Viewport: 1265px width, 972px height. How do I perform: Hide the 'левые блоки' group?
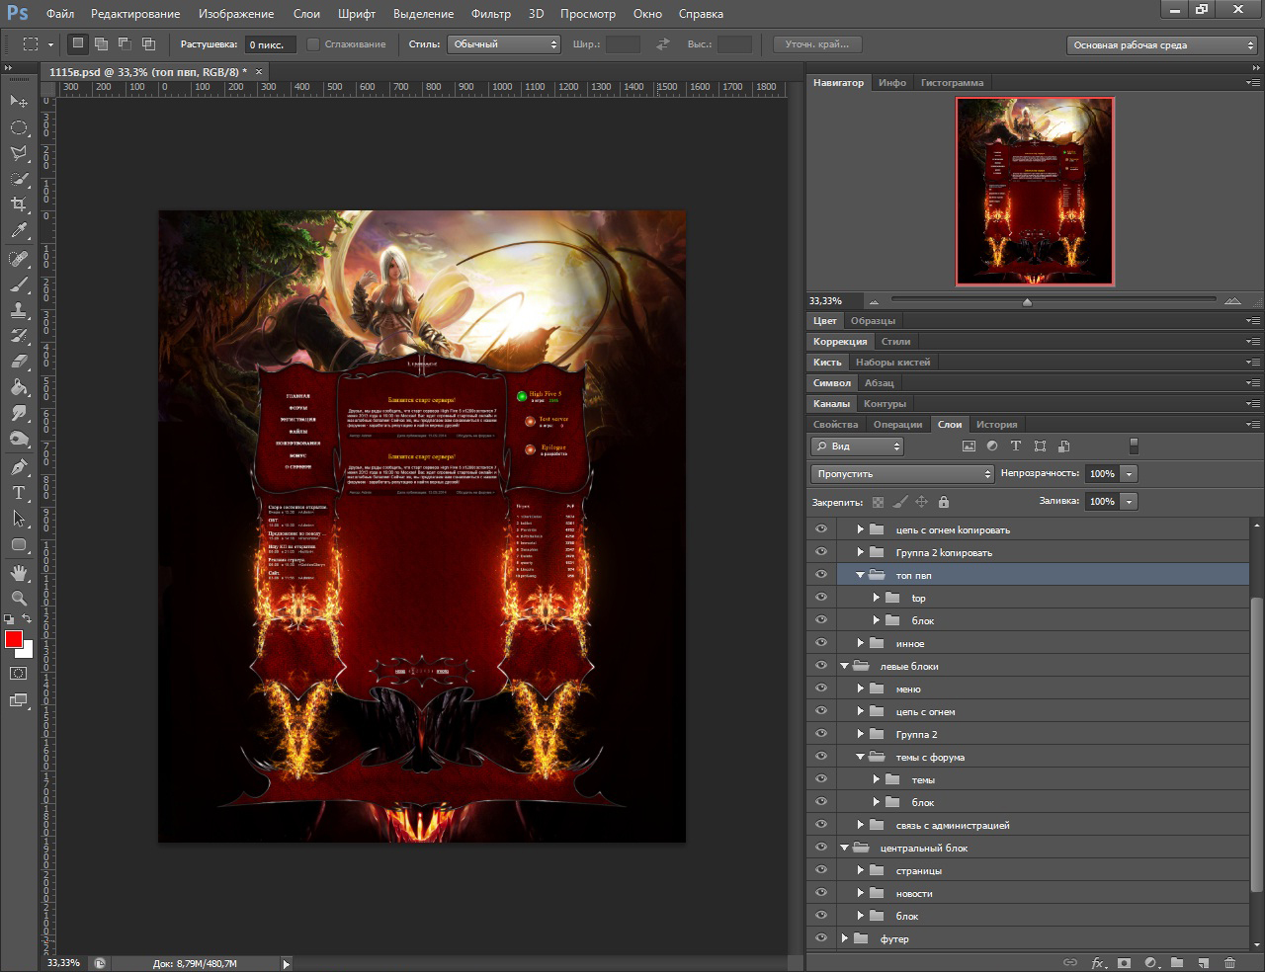coord(820,666)
